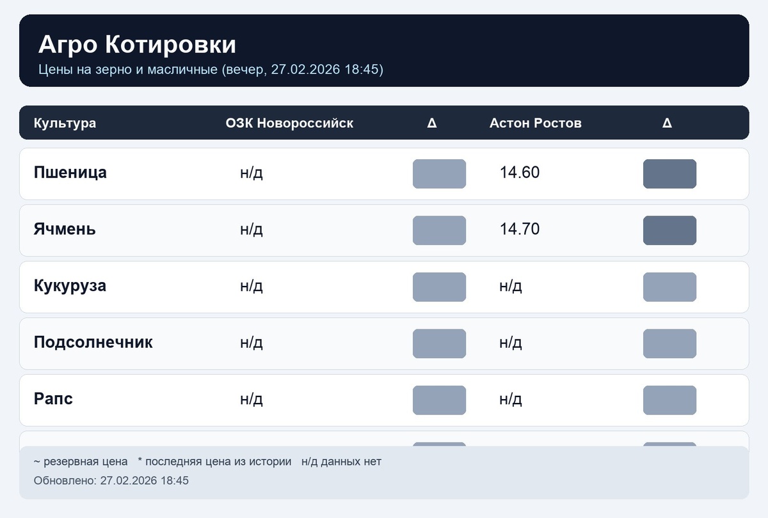Sort by ОЗК Новороссийск column header

[x=289, y=123]
